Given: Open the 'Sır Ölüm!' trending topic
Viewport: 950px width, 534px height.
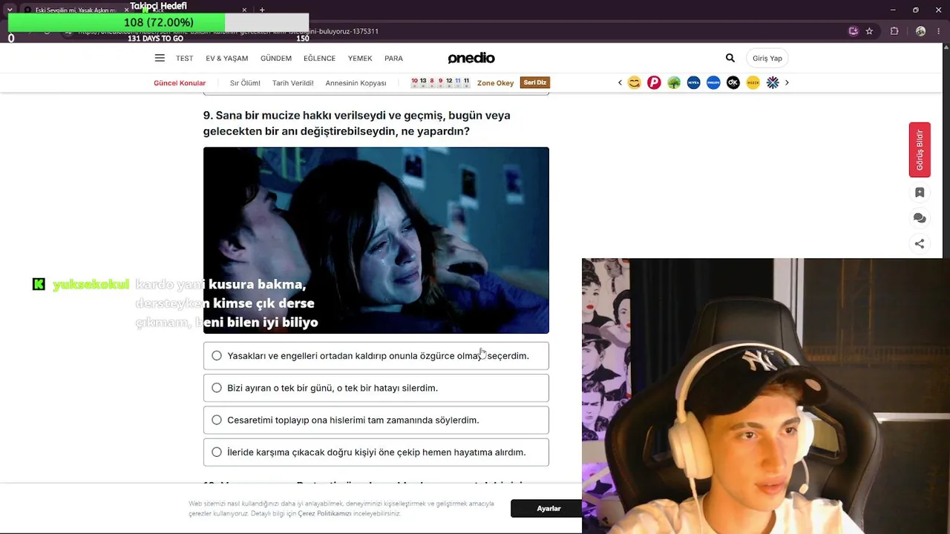Looking at the screenshot, I should click(x=245, y=83).
